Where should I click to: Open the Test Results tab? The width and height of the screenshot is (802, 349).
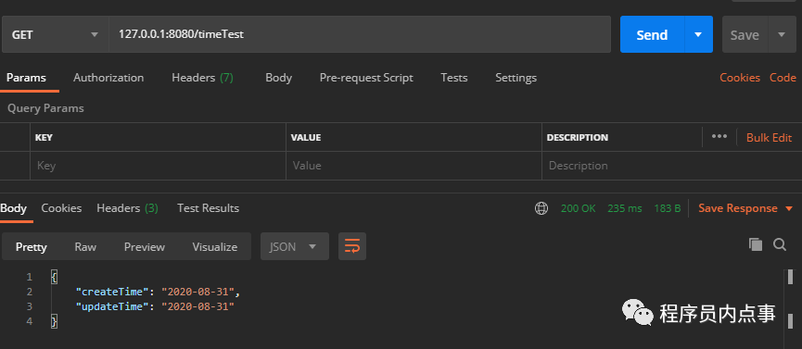point(209,208)
